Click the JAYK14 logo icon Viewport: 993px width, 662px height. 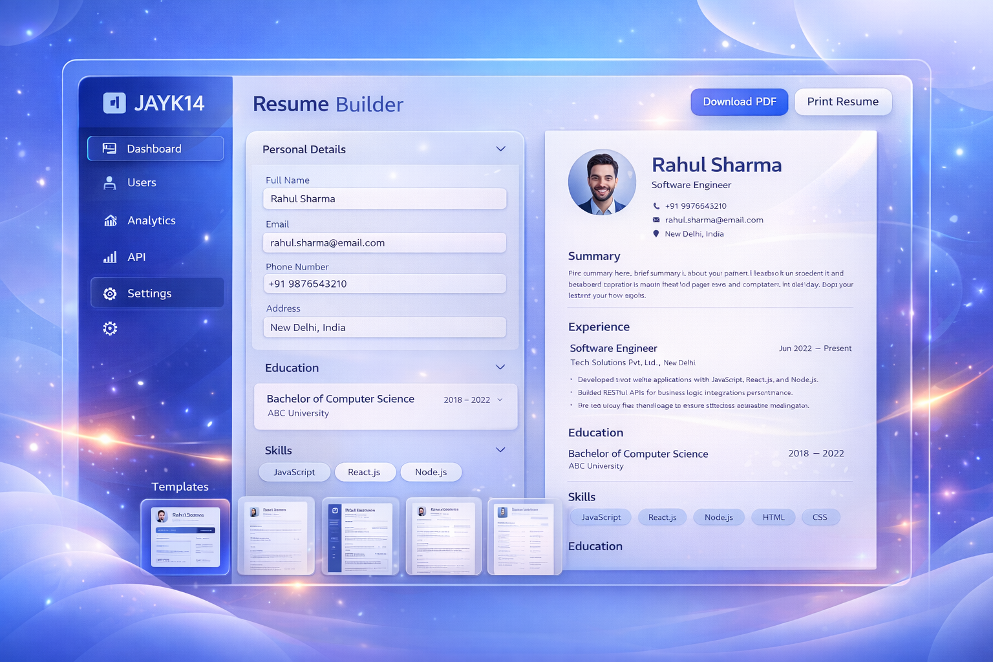[x=114, y=102]
